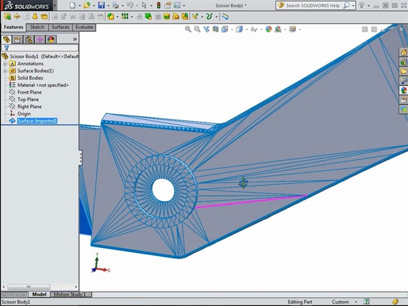Select the Surface-Imported1 feature
The image size is (408, 306).
(37, 120)
